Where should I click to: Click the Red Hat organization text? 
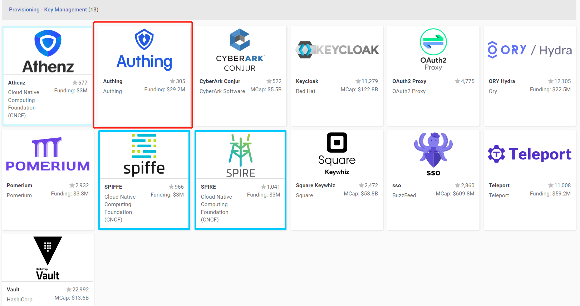coord(306,91)
